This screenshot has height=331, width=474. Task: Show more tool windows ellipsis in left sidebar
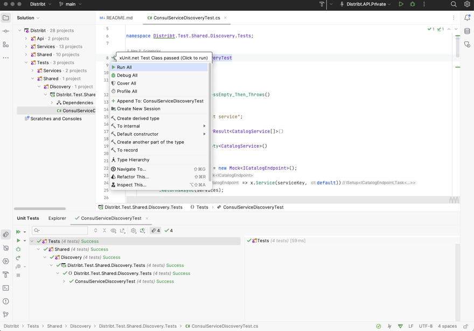[x=6, y=58]
